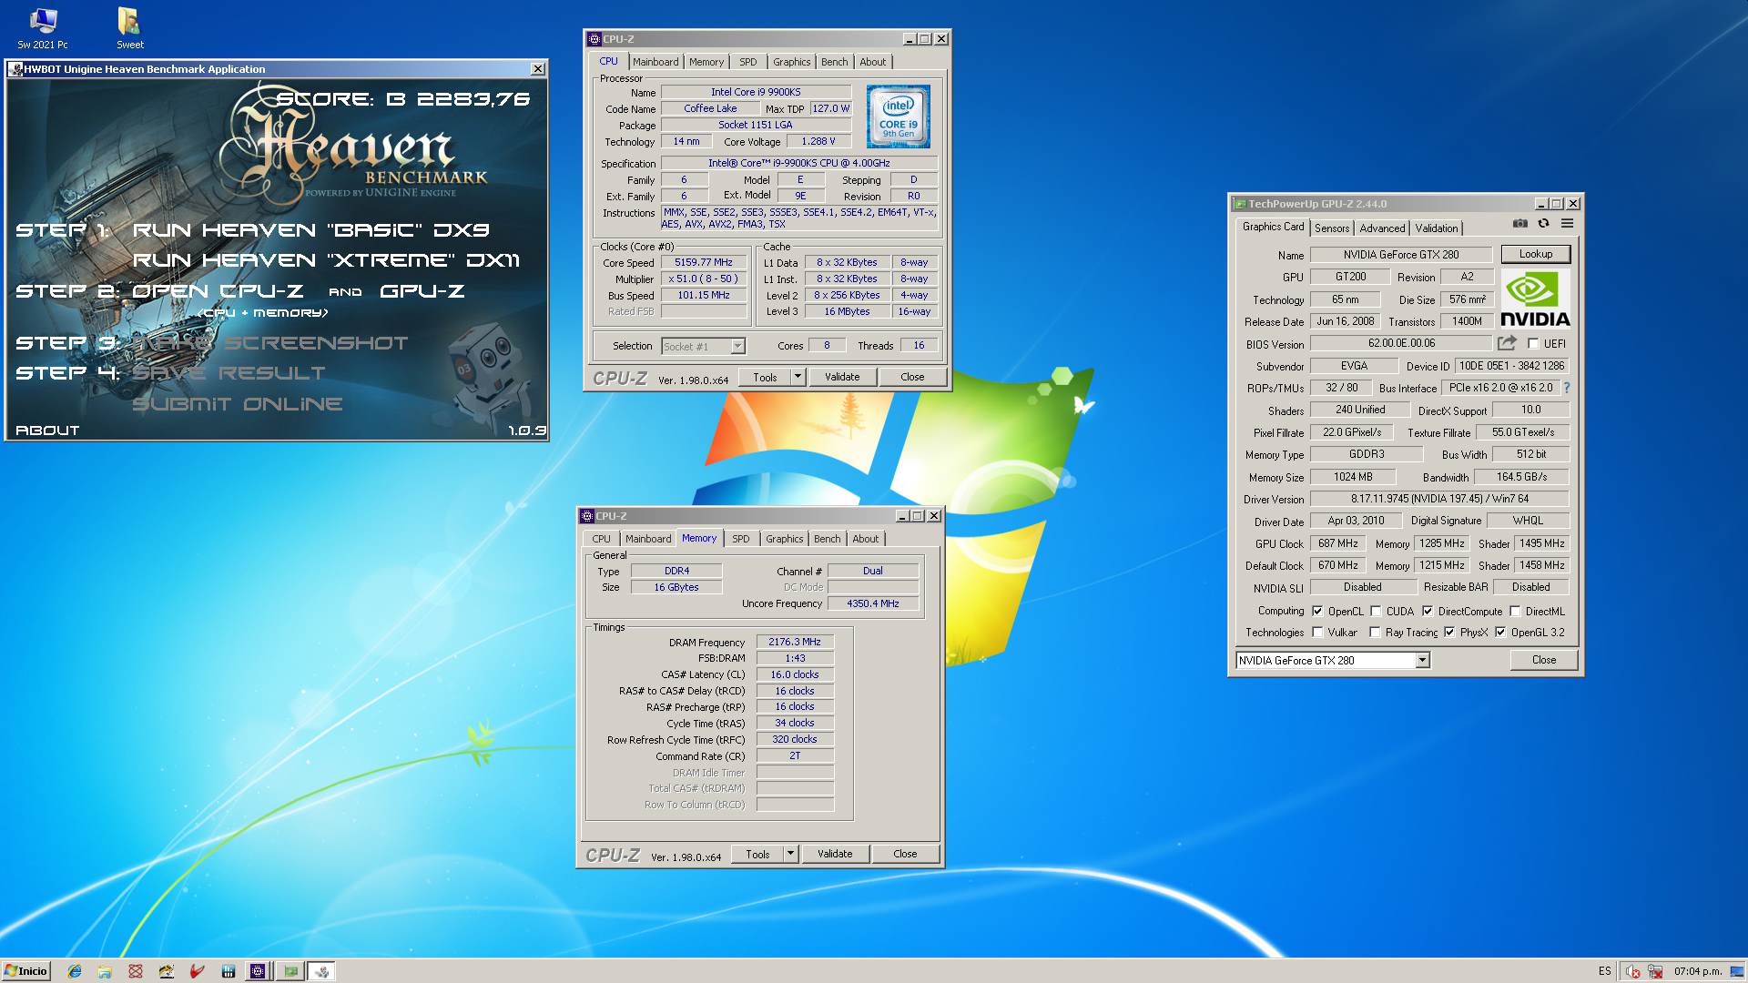Click Close button in GPU-Z
The image size is (1748, 983).
1544,660
